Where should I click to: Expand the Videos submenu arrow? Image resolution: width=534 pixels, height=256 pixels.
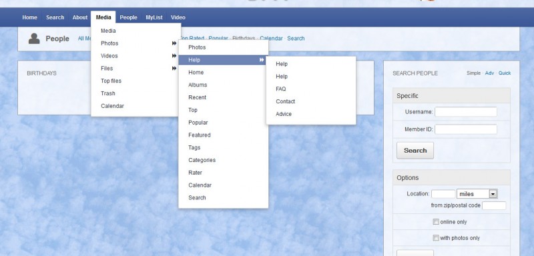[174, 56]
